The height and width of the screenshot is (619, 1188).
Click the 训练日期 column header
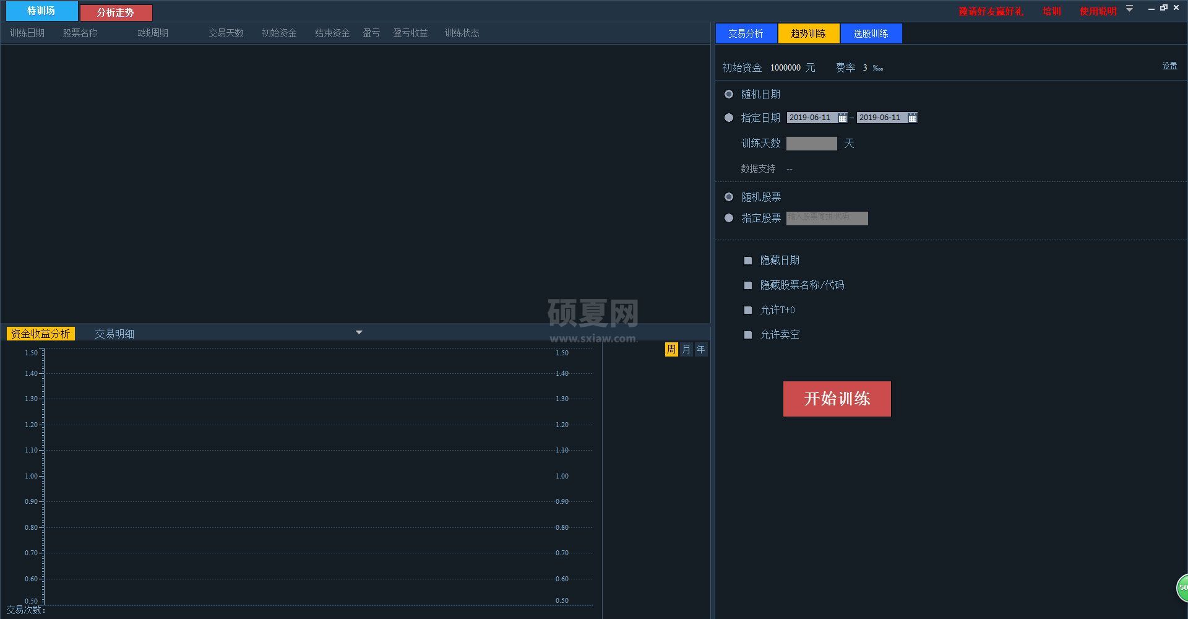click(x=27, y=33)
